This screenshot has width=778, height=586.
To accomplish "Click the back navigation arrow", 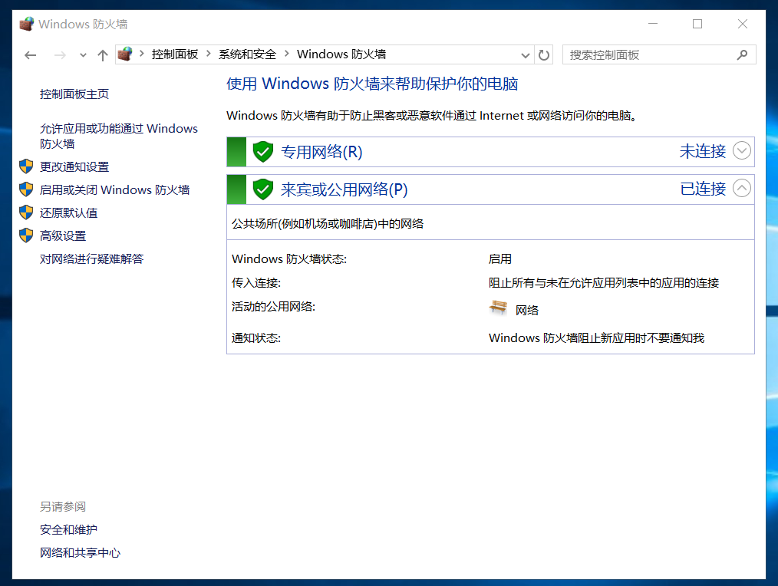I will tap(31, 55).
